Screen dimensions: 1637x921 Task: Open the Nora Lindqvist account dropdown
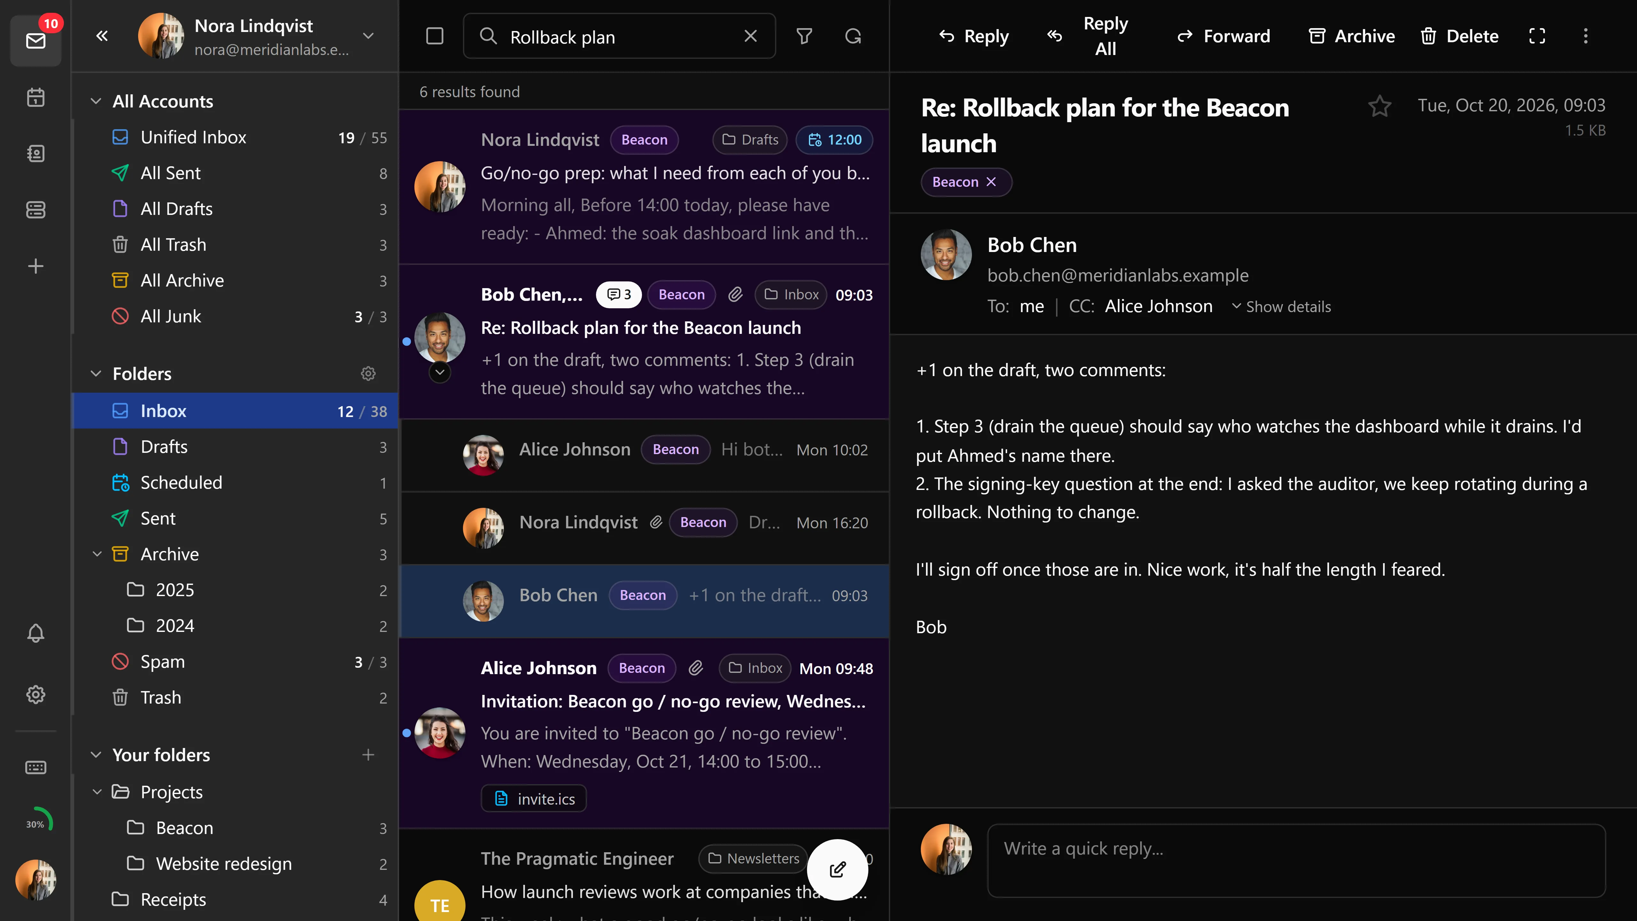tap(368, 36)
